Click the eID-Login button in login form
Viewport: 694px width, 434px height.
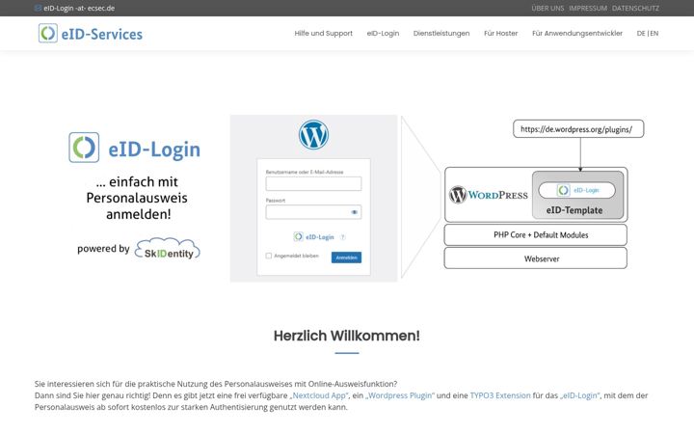[314, 237]
